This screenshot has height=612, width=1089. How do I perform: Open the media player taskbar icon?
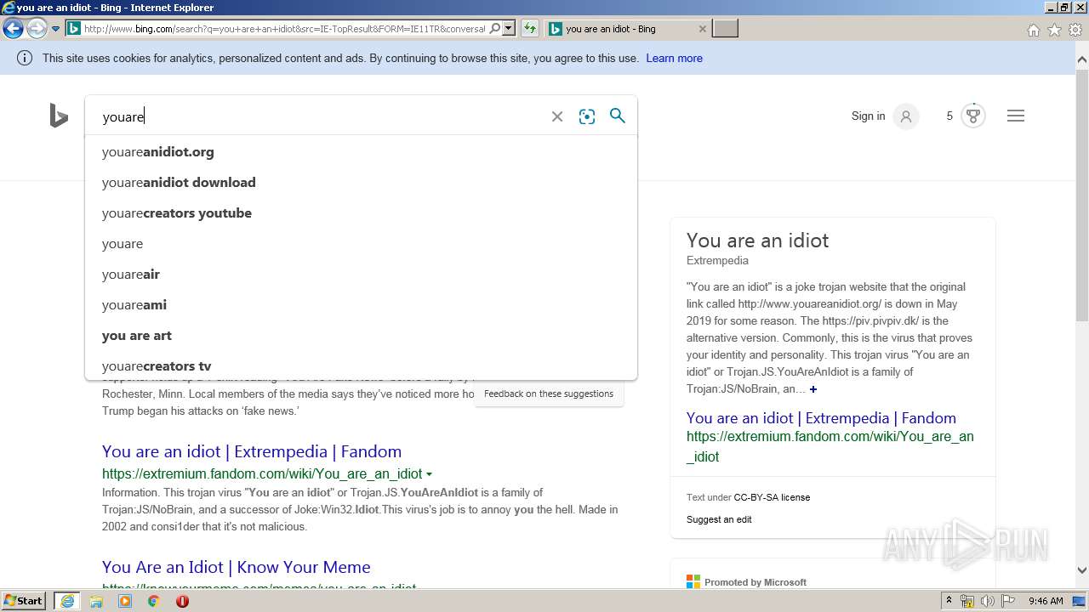[125, 601]
